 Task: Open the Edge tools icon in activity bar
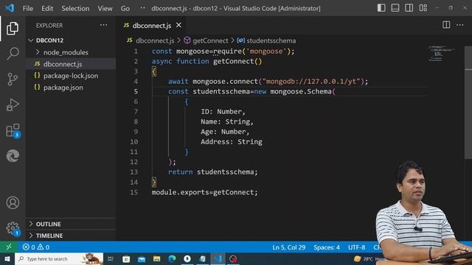13,156
